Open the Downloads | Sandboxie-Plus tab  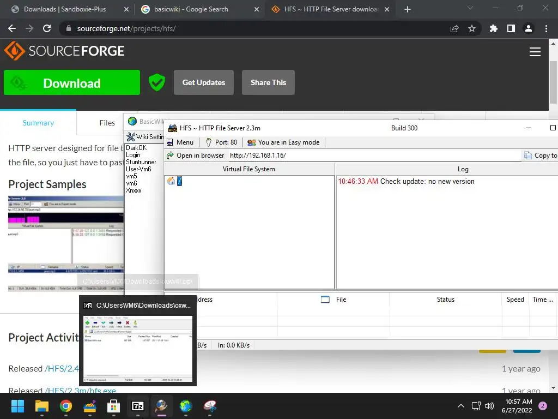[65, 9]
